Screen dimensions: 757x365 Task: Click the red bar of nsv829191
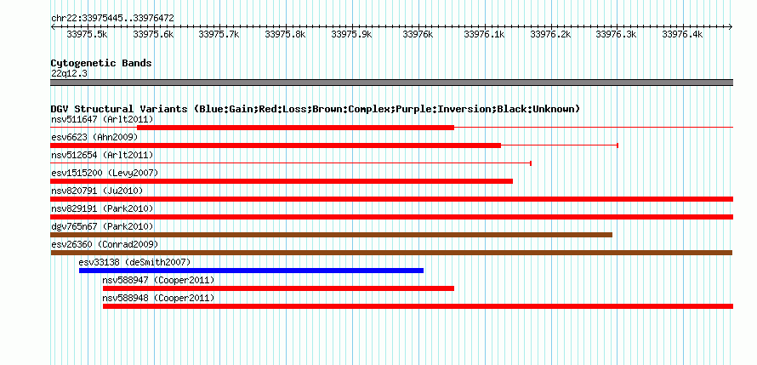pos(392,217)
